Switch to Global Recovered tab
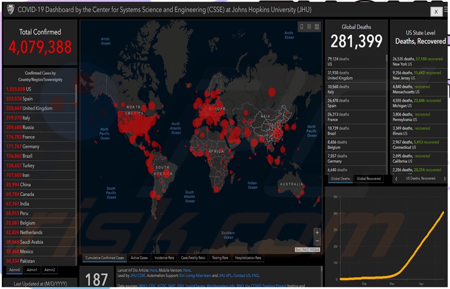This screenshot has height=289, width=450. 369,178
